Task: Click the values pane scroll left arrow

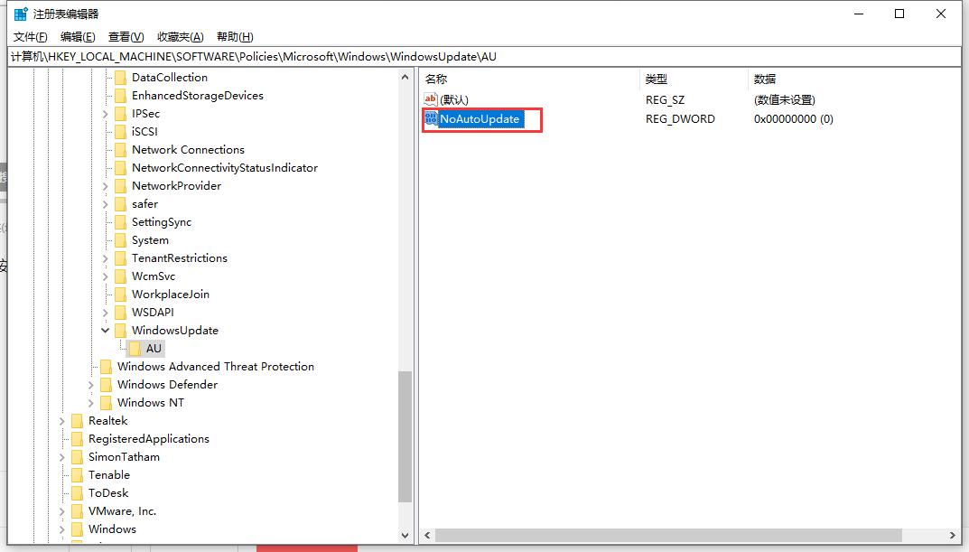Action: pos(427,536)
